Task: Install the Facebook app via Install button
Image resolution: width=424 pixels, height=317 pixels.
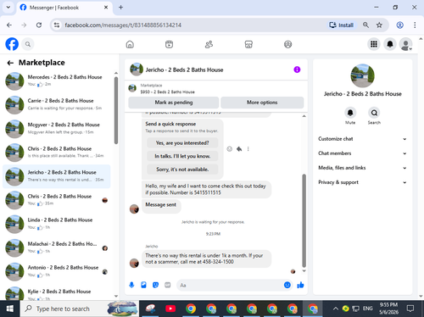Action: point(342,25)
